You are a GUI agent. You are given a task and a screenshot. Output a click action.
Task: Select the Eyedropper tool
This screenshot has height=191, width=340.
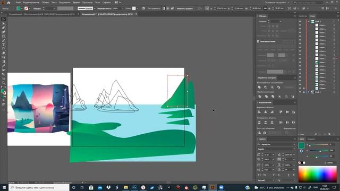pos(4,66)
